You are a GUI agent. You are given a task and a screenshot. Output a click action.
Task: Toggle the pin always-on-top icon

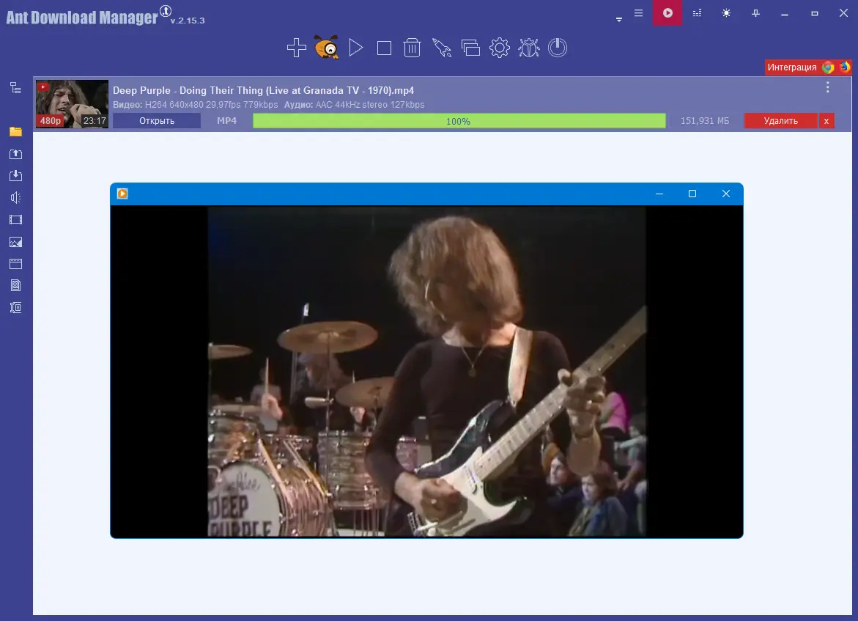tap(755, 13)
